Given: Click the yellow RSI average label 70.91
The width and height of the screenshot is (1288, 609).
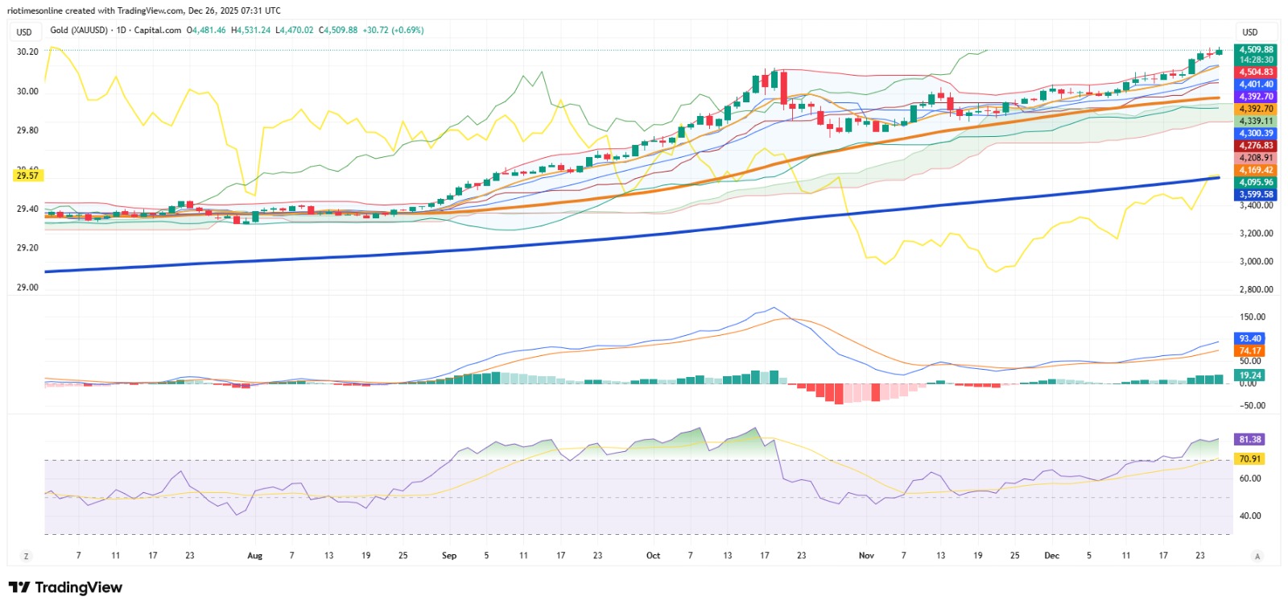Looking at the screenshot, I should point(1250,459).
